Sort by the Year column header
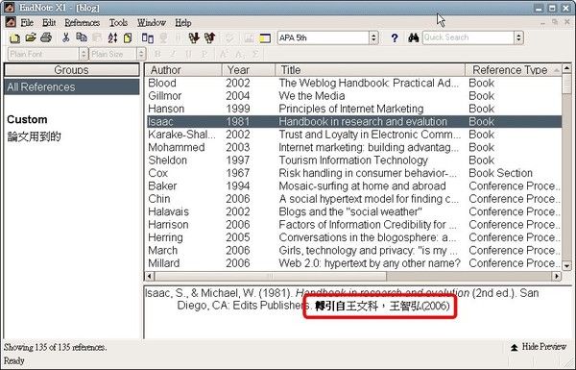 [x=249, y=70]
